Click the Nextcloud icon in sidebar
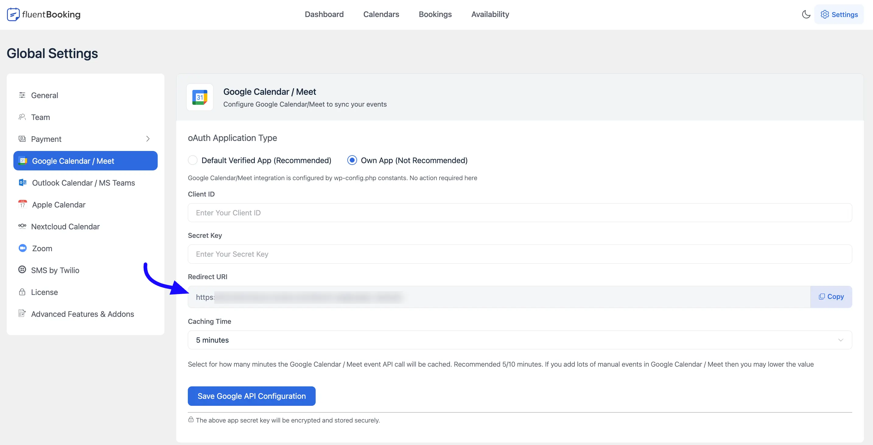The height and width of the screenshot is (445, 873). (22, 226)
